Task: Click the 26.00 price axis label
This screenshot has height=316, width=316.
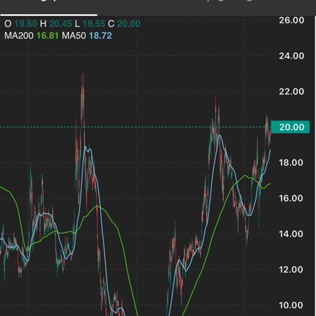Action: pos(291,21)
